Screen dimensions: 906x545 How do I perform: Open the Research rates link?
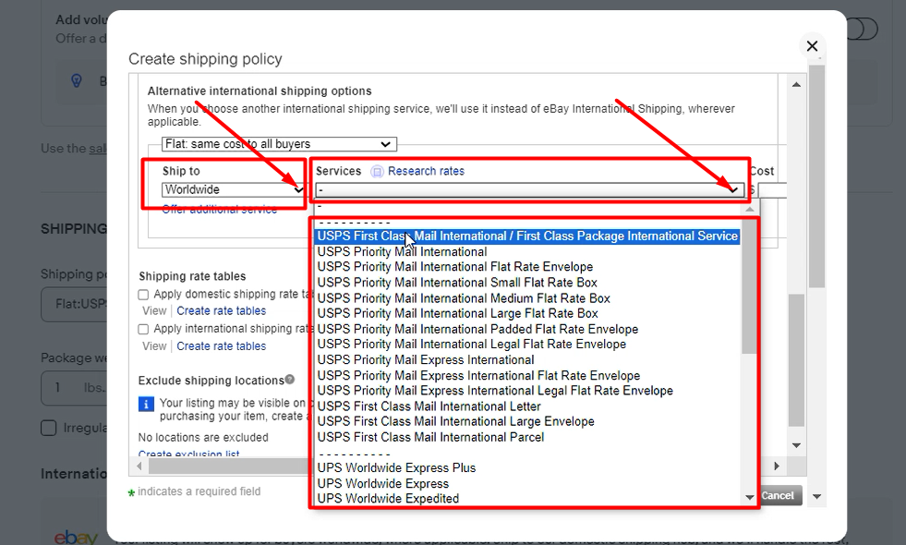point(426,171)
